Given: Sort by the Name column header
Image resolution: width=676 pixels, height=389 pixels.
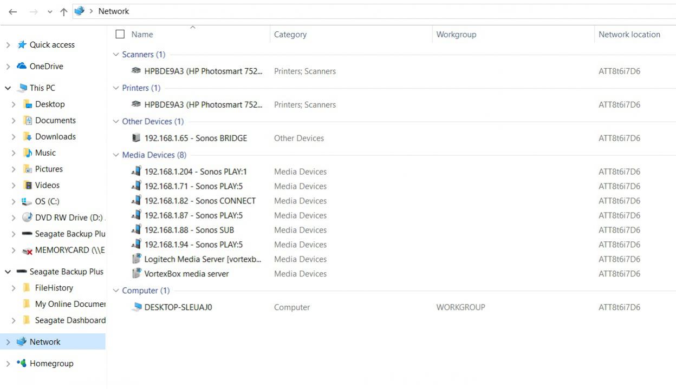Looking at the screenshot, I should 142,34.
